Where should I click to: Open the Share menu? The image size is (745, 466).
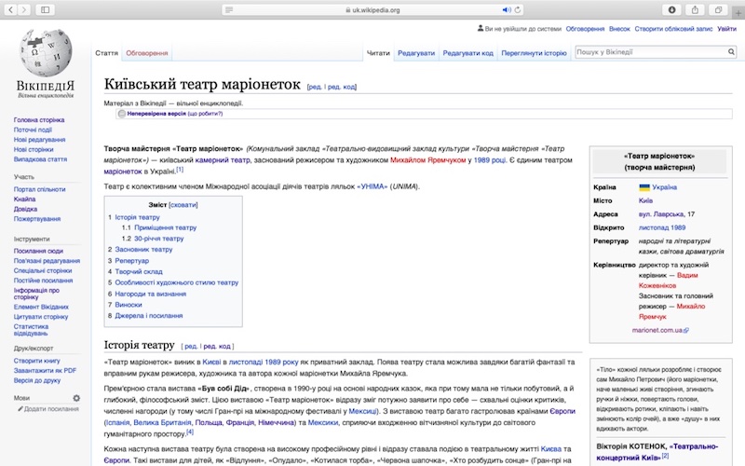(695, 9)
